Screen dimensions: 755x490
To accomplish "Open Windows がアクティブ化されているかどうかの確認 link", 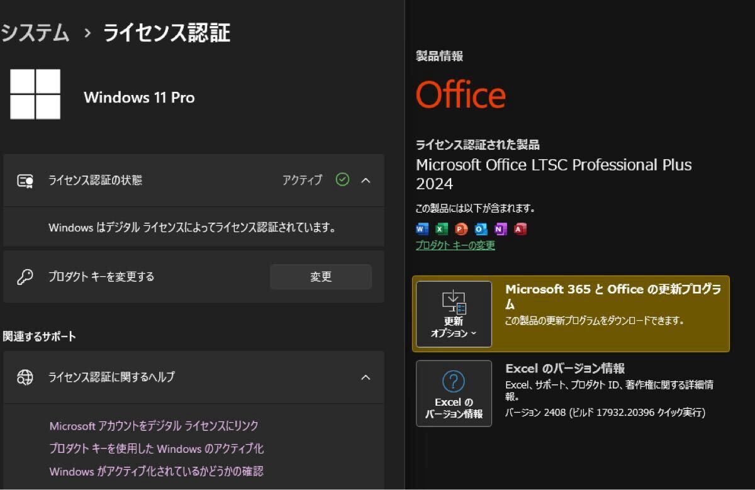I will pyautogui.click(x=157, y=471).
